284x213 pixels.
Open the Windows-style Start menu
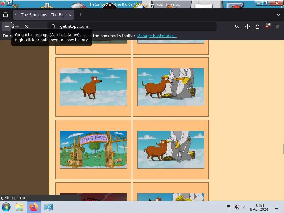tap(6, 207)
